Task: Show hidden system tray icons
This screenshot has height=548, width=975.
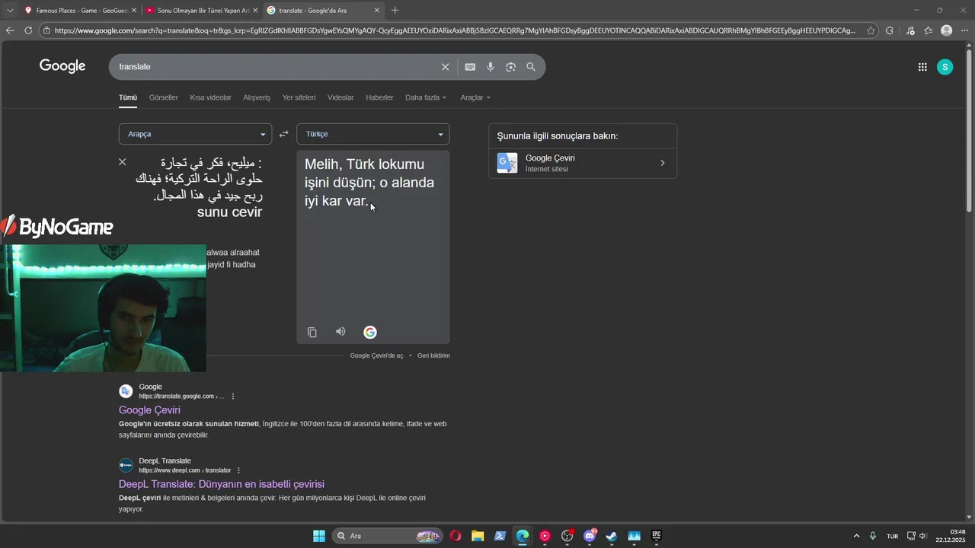Action: pyautogui.click(x=856, y=536)
